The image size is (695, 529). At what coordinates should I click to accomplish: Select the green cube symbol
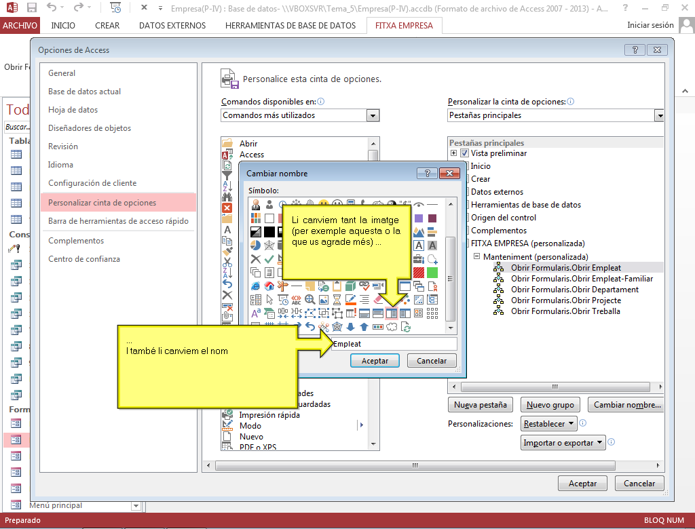click(351, 286)
